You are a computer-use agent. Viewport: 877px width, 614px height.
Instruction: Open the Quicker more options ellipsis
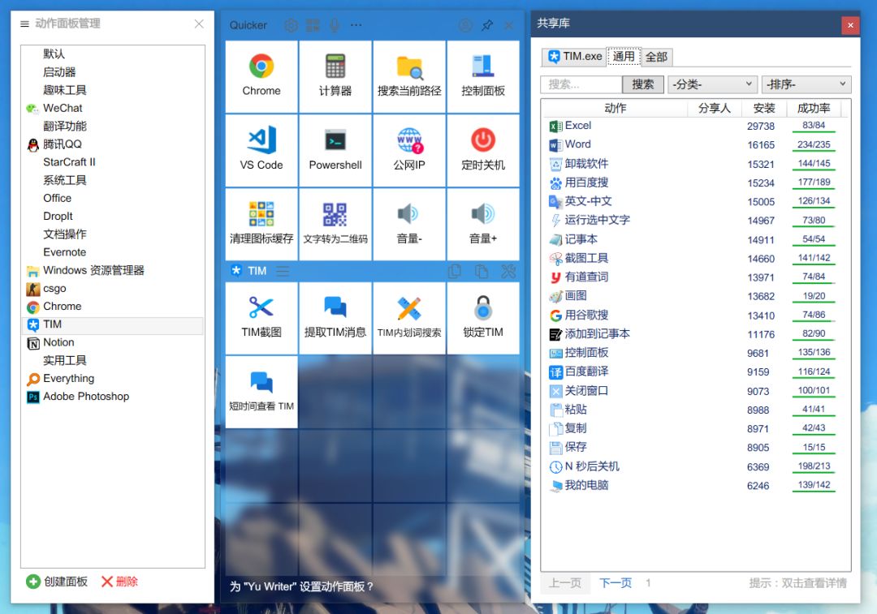pos(356,25)
